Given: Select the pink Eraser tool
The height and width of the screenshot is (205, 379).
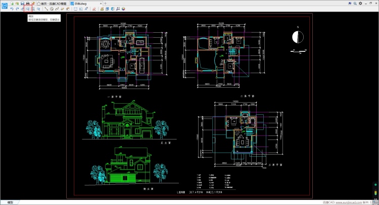Looking at the screenshot, I should (94, 9).
